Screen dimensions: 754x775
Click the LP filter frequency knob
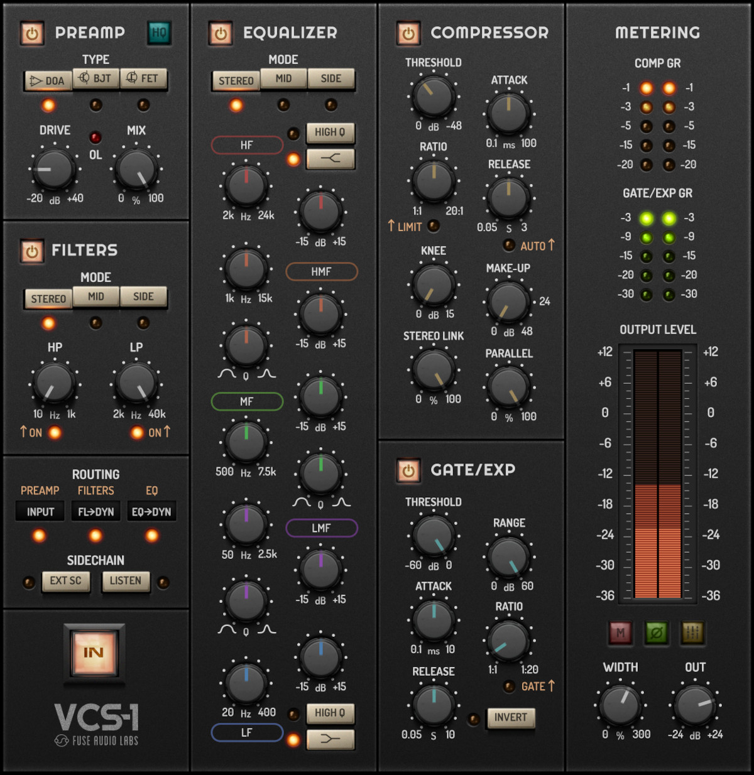(x=136, y=384)
